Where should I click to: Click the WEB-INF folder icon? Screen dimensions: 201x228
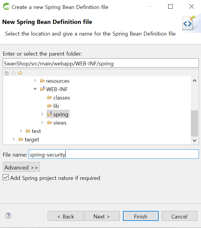click(x=42, y=89)
